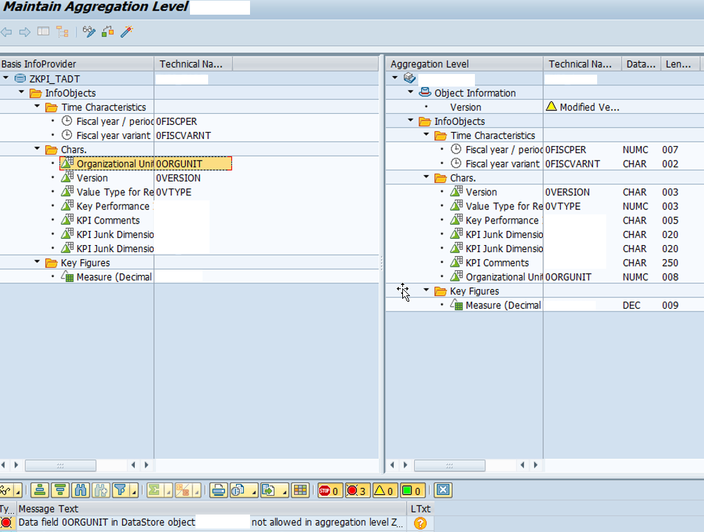This screenshot has height=532, width=704.
Task: Collapse the left InfoObjects folder
Action: (x=22, y=92)
